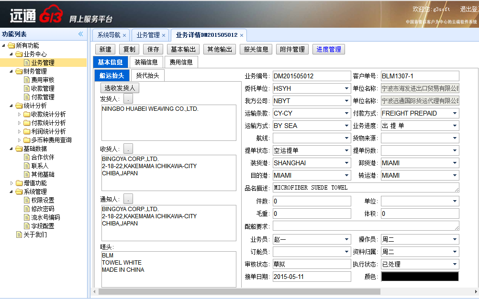Open 附件管理
This screenshot has width=479, height=299.
[292, 49]
